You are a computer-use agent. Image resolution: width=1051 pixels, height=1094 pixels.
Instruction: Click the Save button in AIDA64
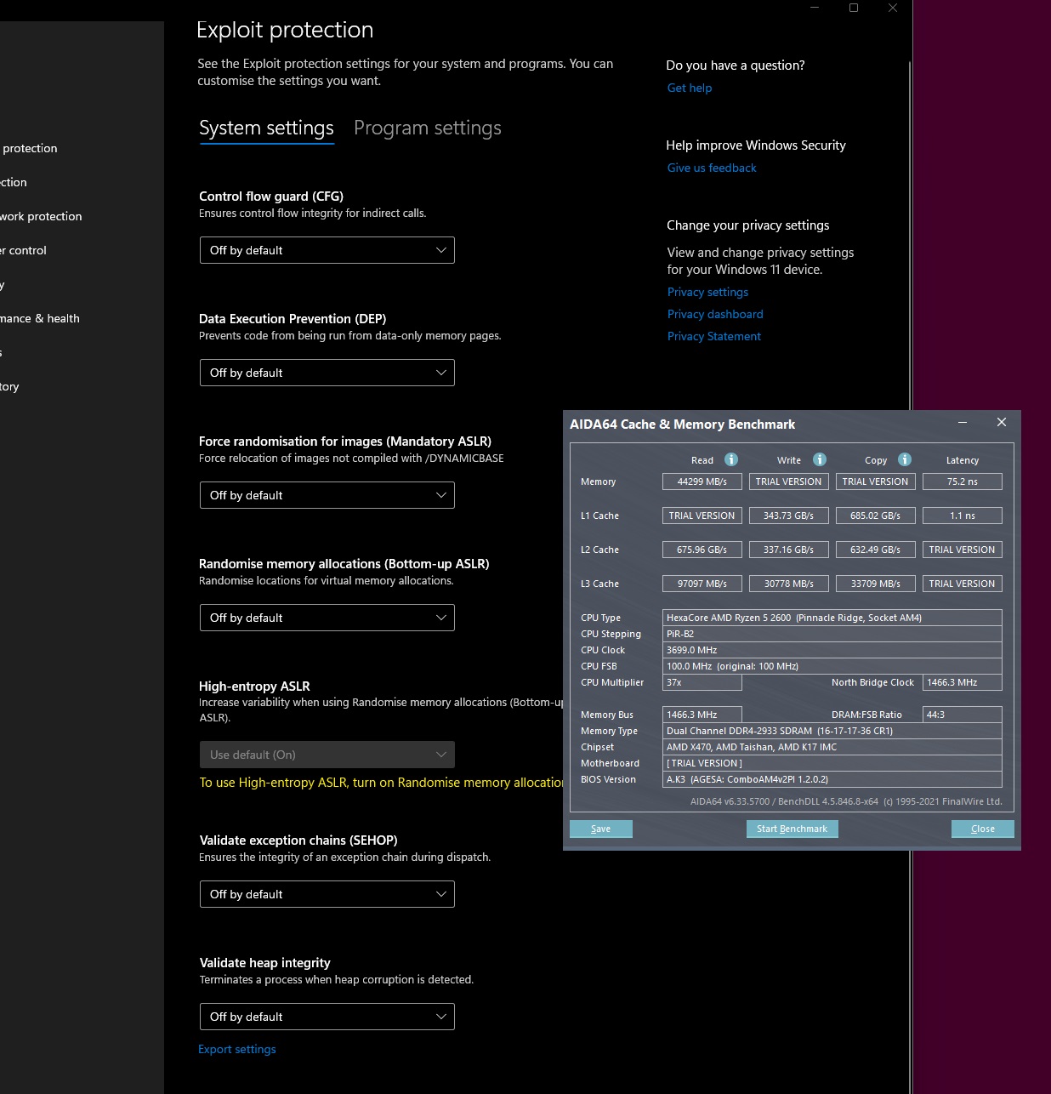pyautogui.click(x=601, y=829)
